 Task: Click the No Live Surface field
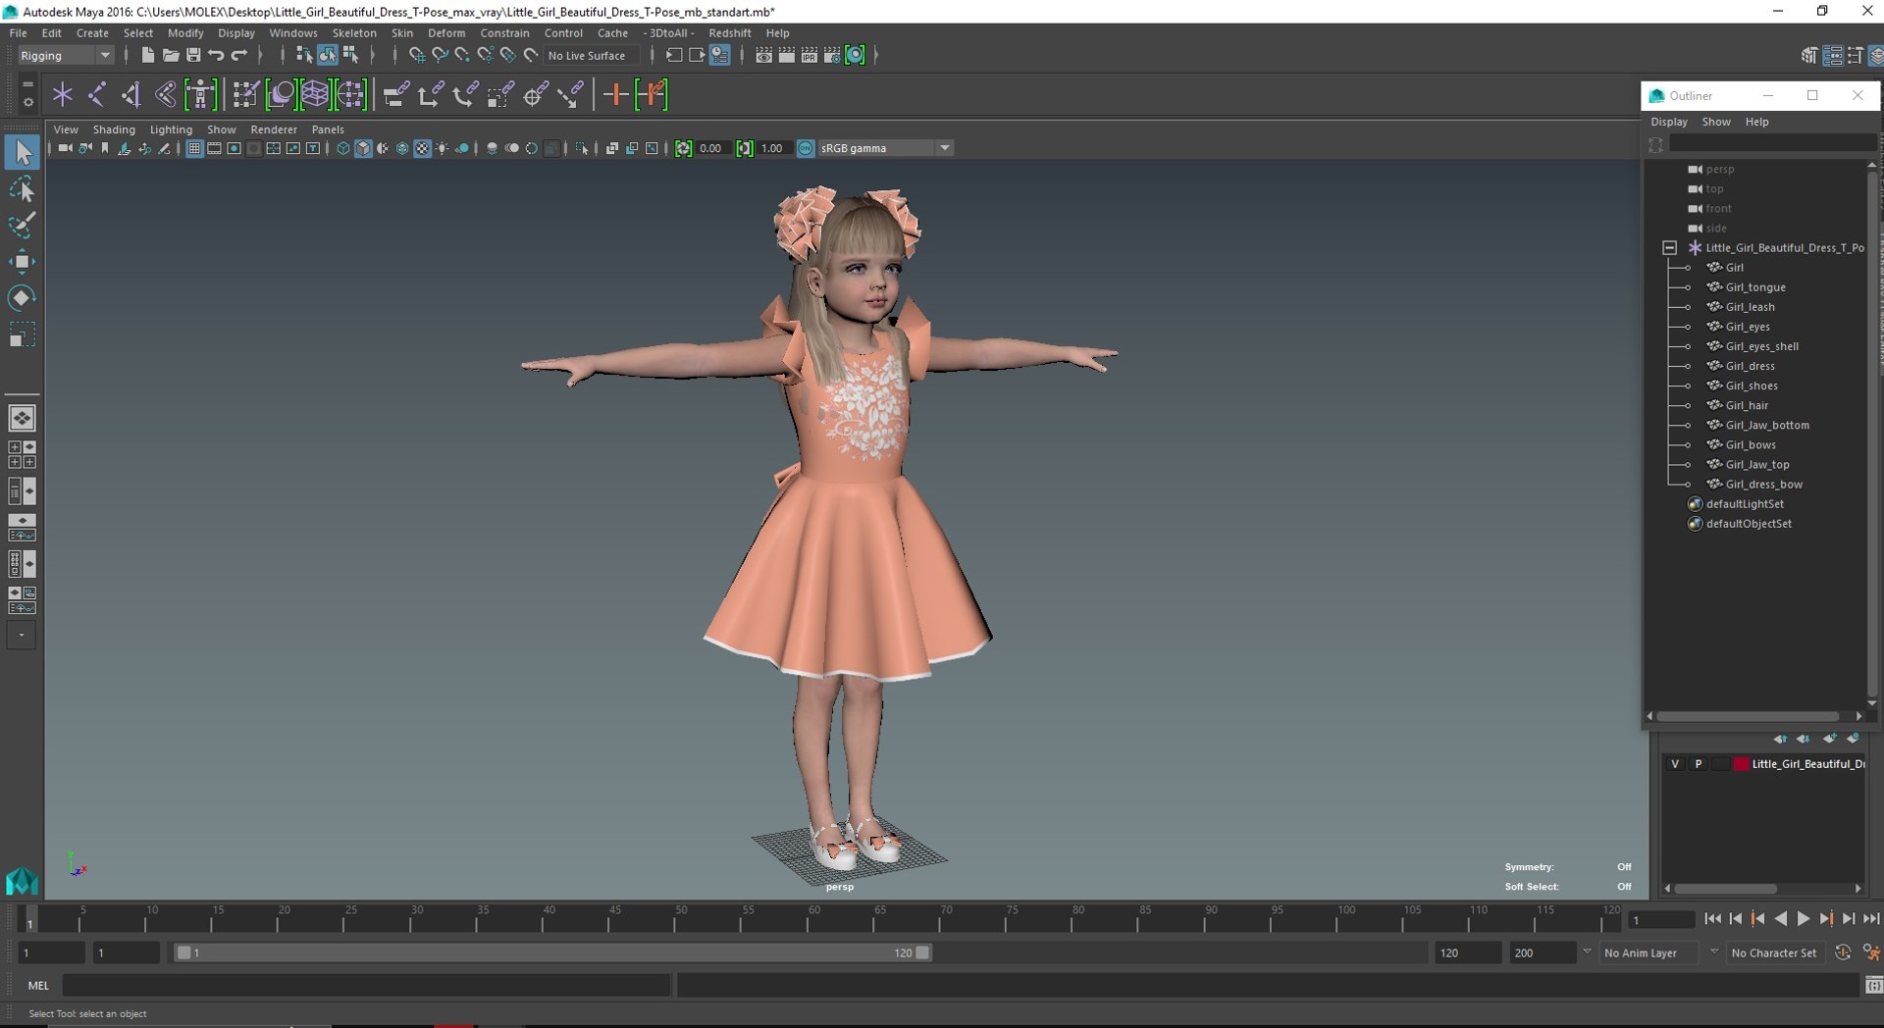[587, 56]
